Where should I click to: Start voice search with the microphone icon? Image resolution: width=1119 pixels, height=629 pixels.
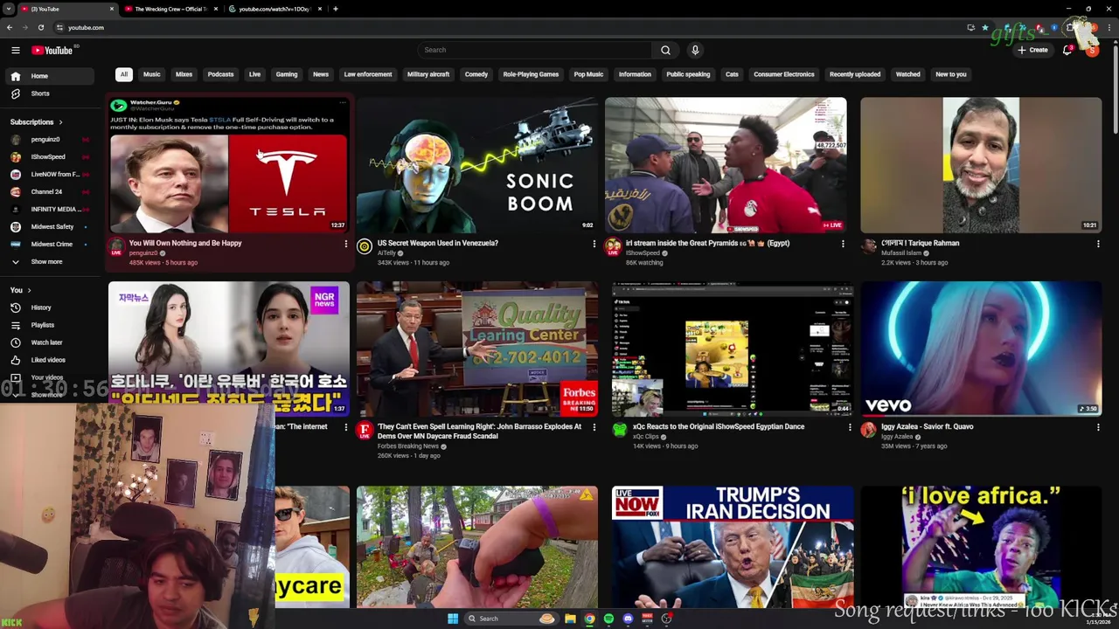click(695, 50)
